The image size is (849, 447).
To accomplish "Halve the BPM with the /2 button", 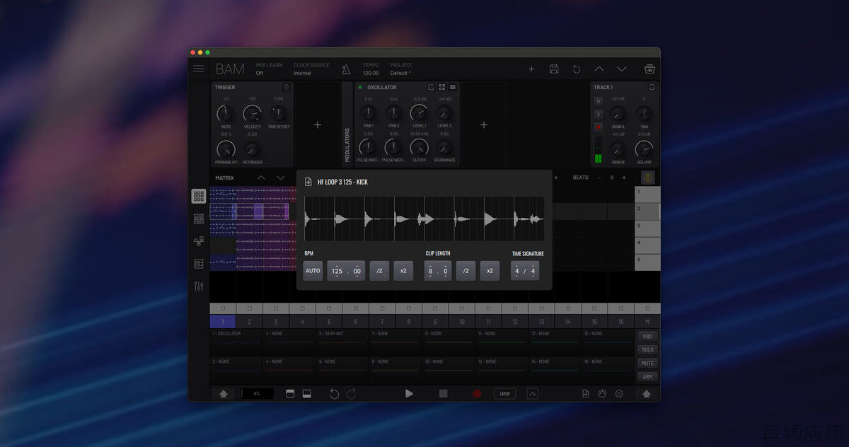I will [x=379, y=271].
